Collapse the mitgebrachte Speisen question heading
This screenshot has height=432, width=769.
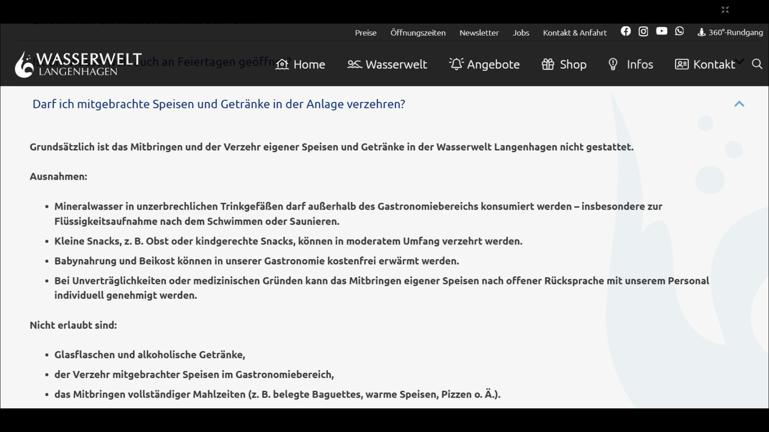(219, 104)
